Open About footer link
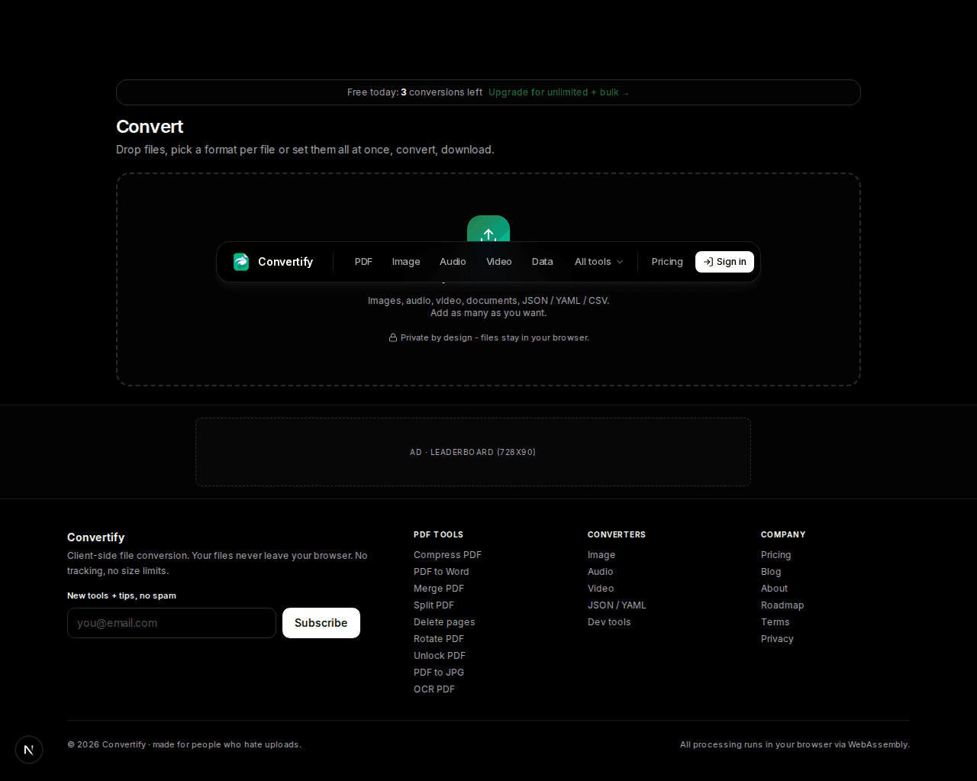The image size is (977, 781). pos(774,589)
